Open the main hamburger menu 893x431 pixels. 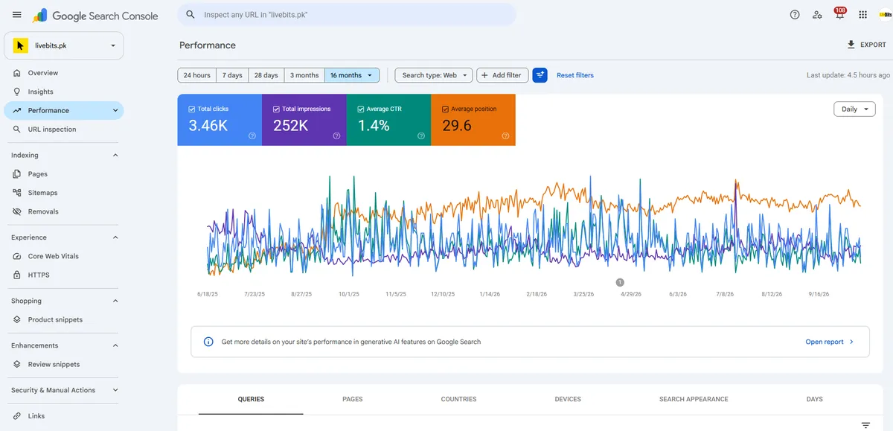coord(16,15)
